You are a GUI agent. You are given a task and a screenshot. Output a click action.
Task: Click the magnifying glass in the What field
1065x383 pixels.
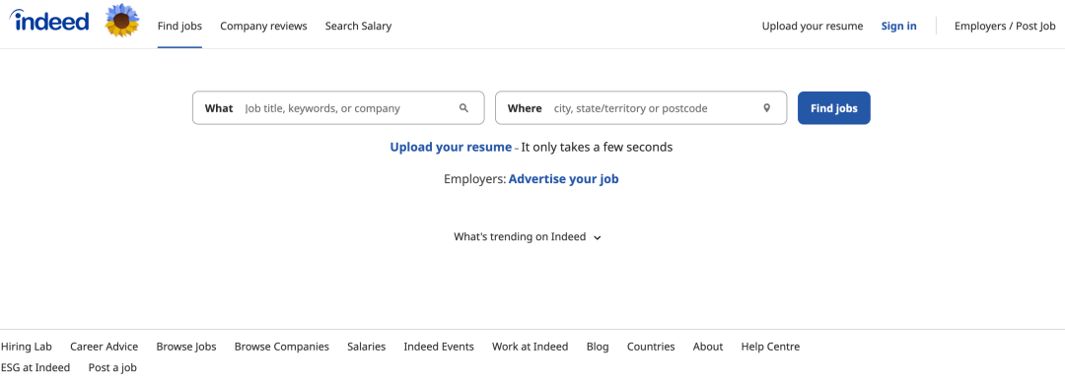tap(463, 107)
